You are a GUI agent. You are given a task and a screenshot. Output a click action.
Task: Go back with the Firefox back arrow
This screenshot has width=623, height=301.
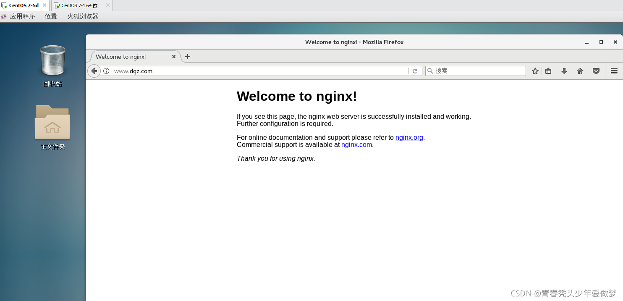(94, 71)
